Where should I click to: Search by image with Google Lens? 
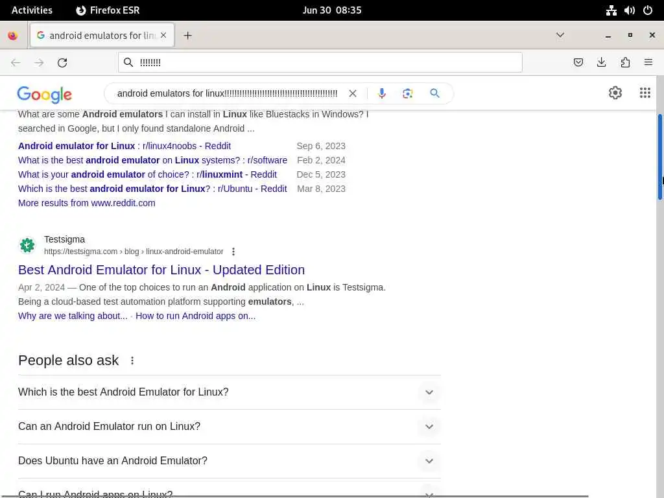tap(407, 93)
